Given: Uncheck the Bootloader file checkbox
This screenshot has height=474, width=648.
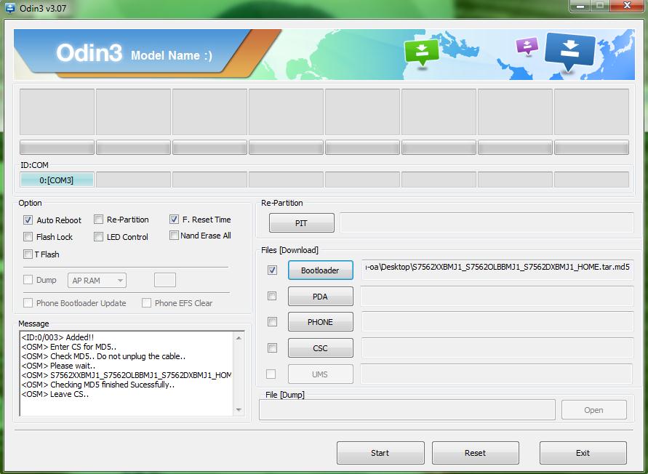Looking at the screenshot, I should pos(272,270).
